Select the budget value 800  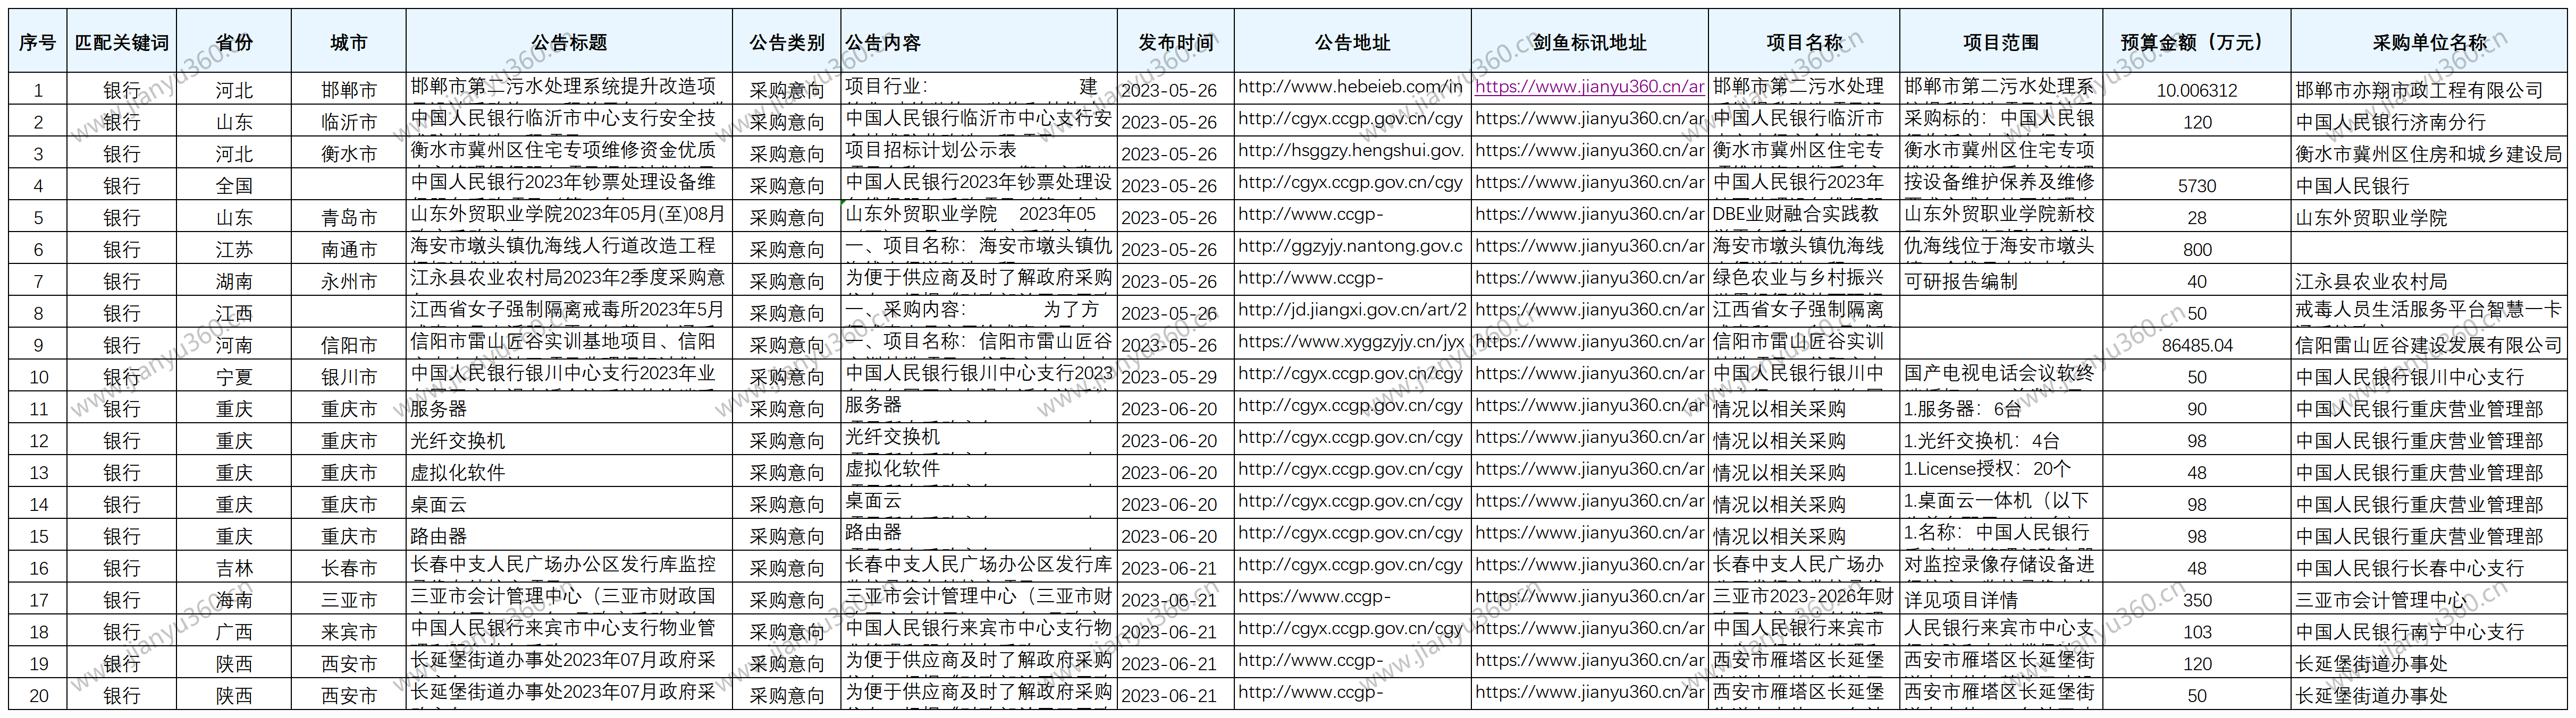tap(2196, 250)
